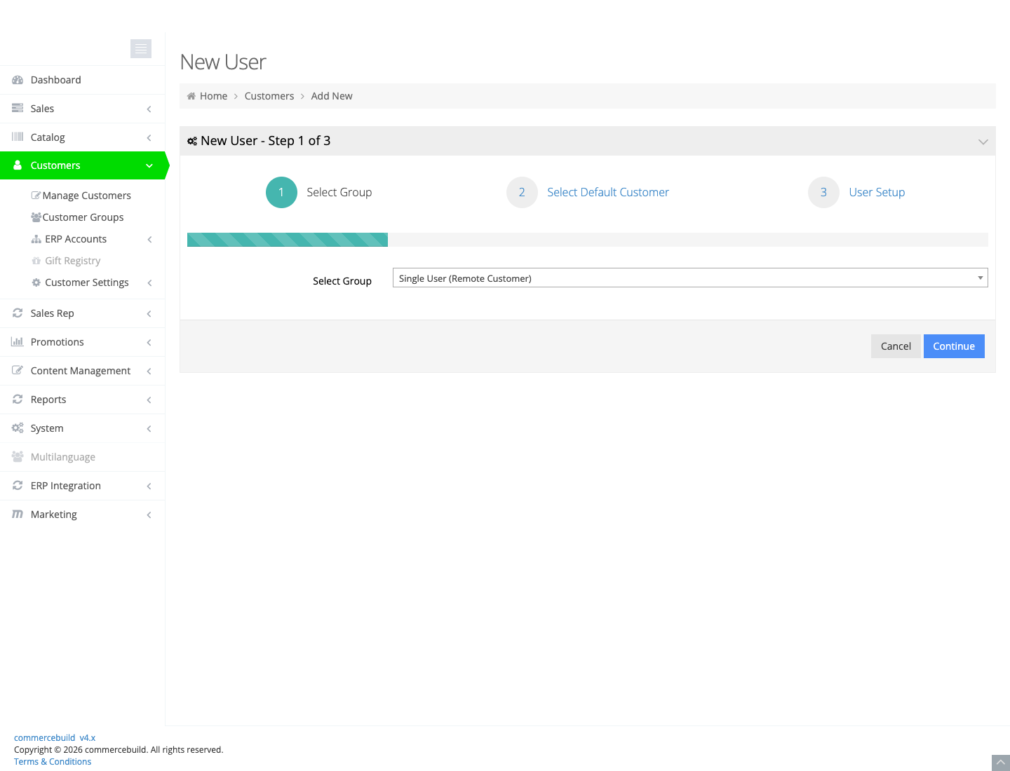Image resolution: width=1010 pixels, height=771 pixels.
Task: Click the Customers breadcrumb link
Action: point(269,96)
